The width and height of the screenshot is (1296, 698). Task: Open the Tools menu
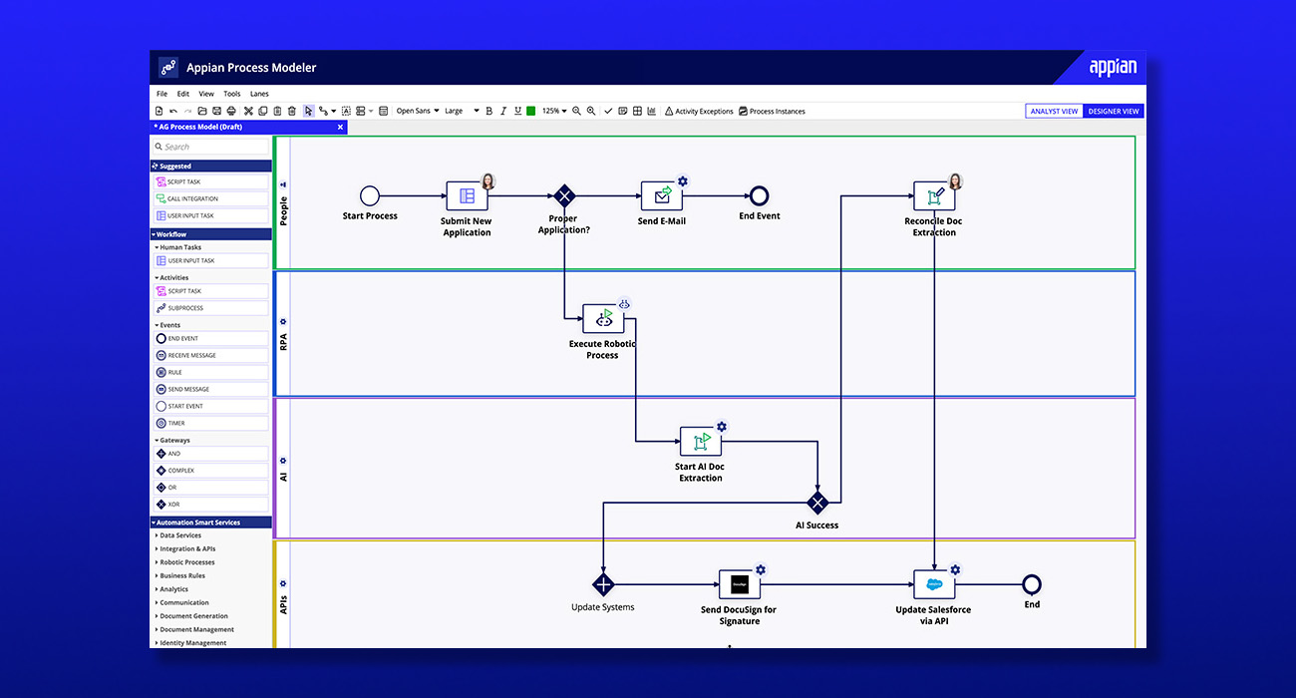click(231, 94)
